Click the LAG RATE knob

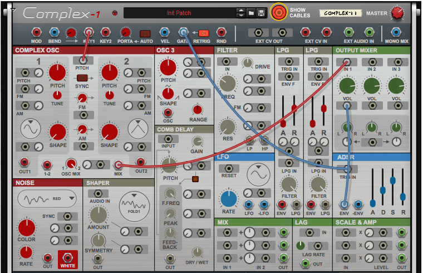coord(301,246)
